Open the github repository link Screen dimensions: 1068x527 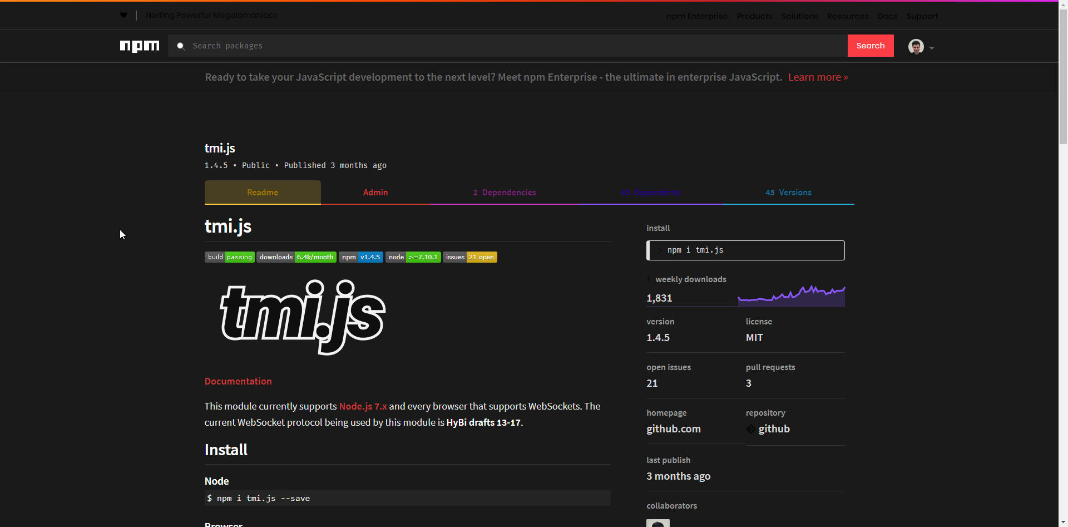point(774,429)
